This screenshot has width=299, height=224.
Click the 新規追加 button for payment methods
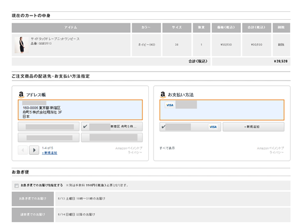254,127
